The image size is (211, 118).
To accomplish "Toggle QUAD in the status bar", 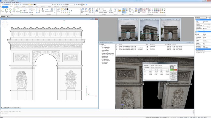I will pos(199,117).
